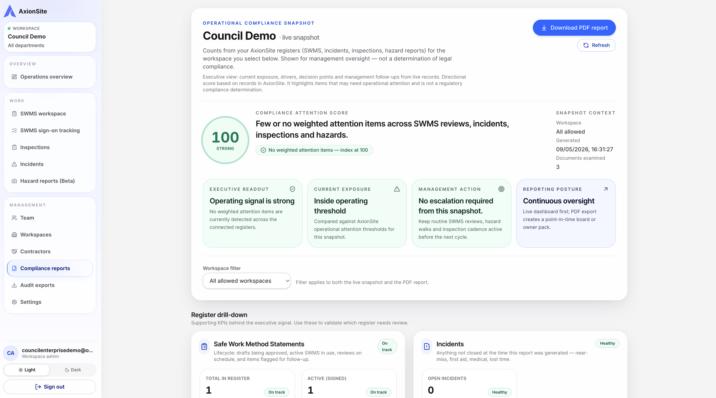Click the CA user avatar
This screenshot has height=398, width=716.
point(11,353)
